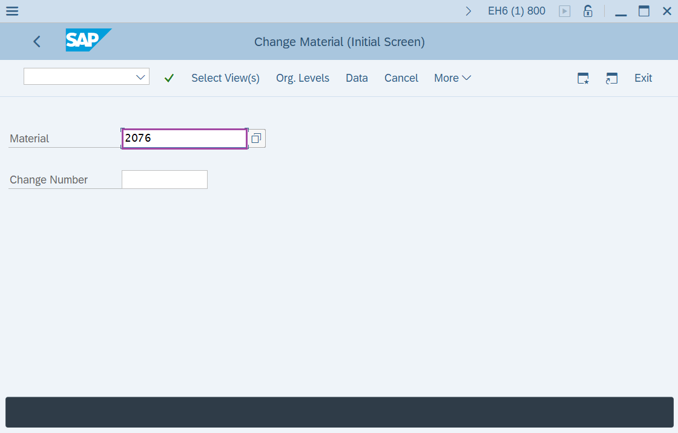Open the transaction command field dropdown
Image resolution: width=678 pixels, height=433 pixels.
pyautogui.click(x=141, y=77)
